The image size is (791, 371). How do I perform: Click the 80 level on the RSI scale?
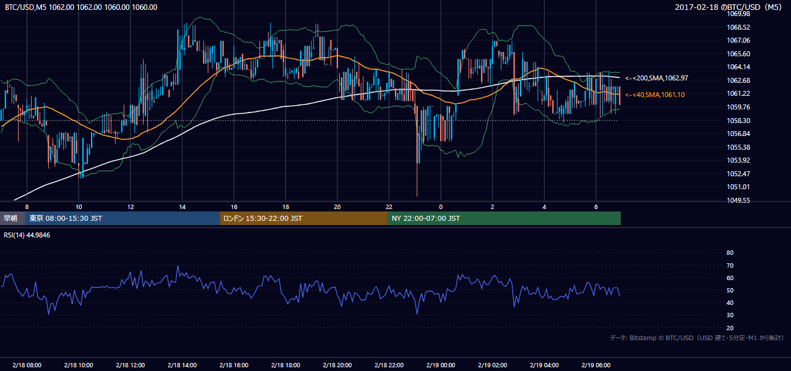point(730,253)
